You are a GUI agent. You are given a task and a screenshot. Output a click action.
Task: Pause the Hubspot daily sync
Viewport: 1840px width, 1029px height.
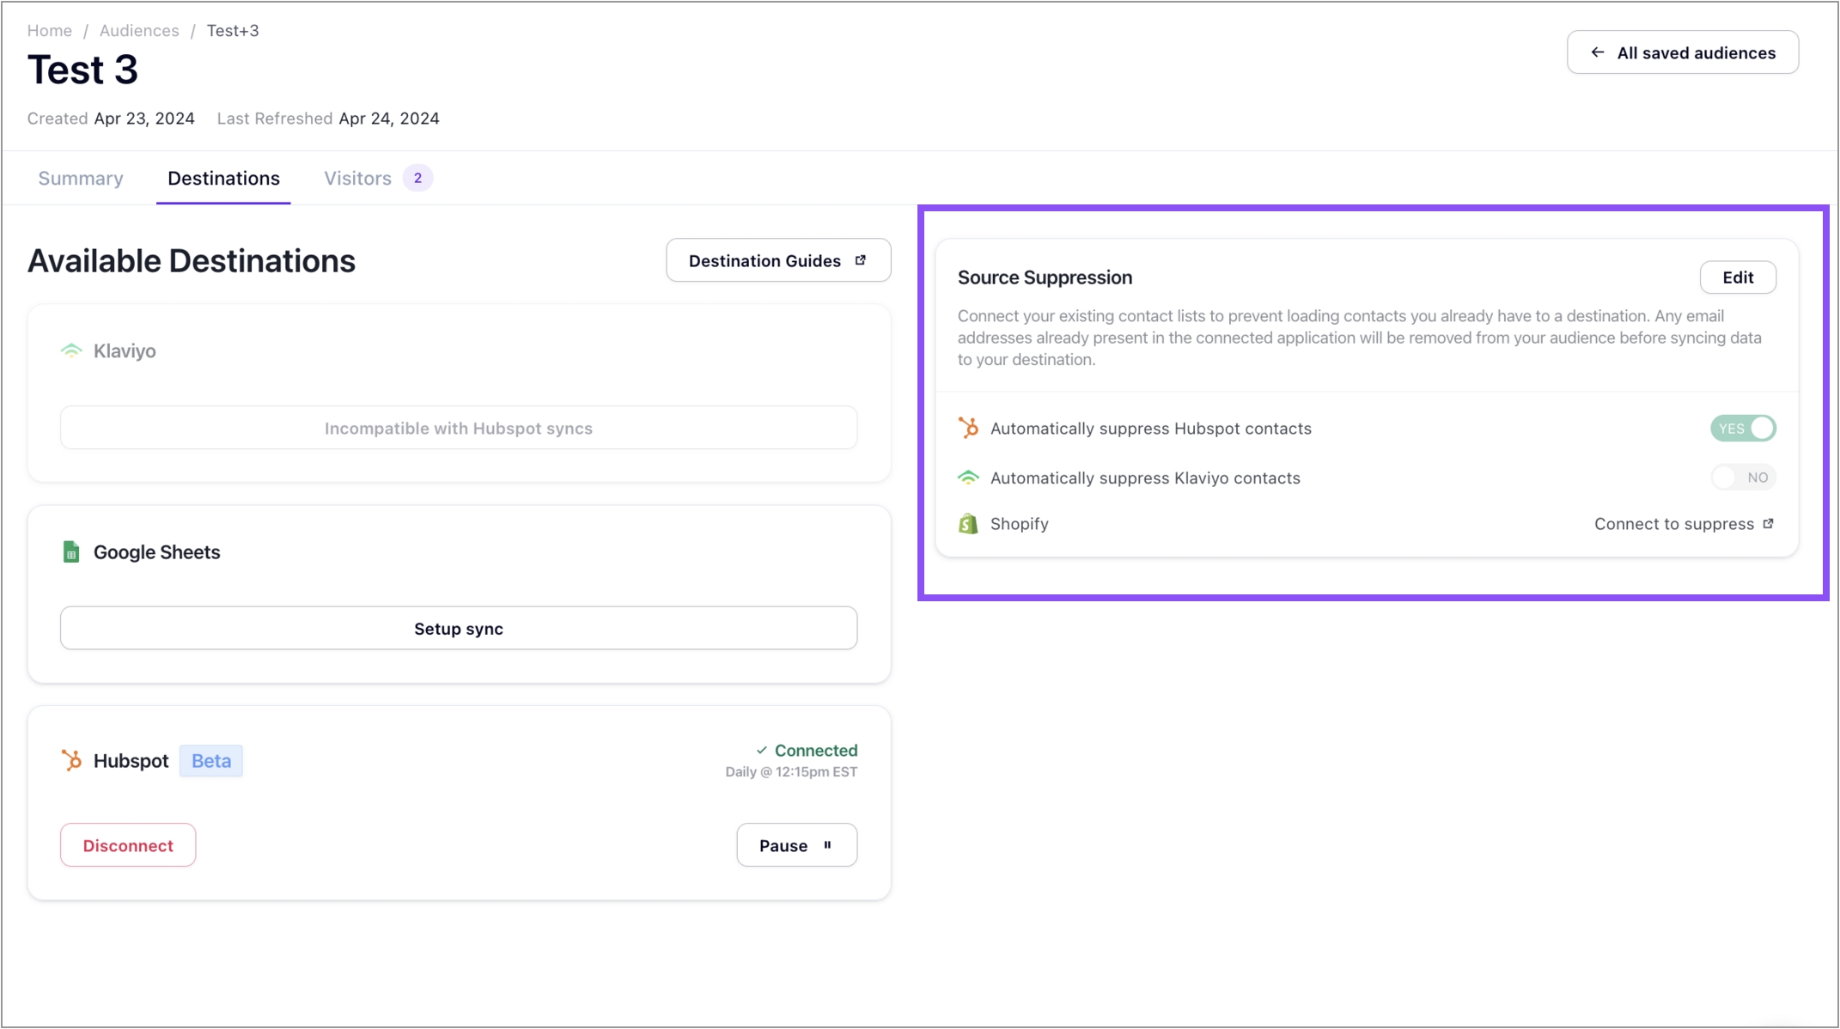pyautogui.click(x=796, y=845)
